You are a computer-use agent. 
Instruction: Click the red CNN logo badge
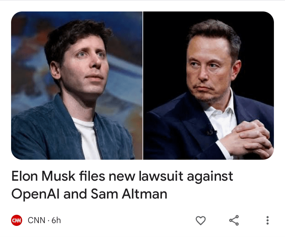(17, 220)
